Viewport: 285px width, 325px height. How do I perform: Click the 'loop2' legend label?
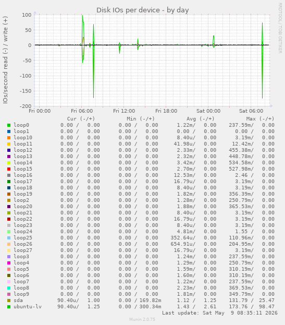pos(21,200)
